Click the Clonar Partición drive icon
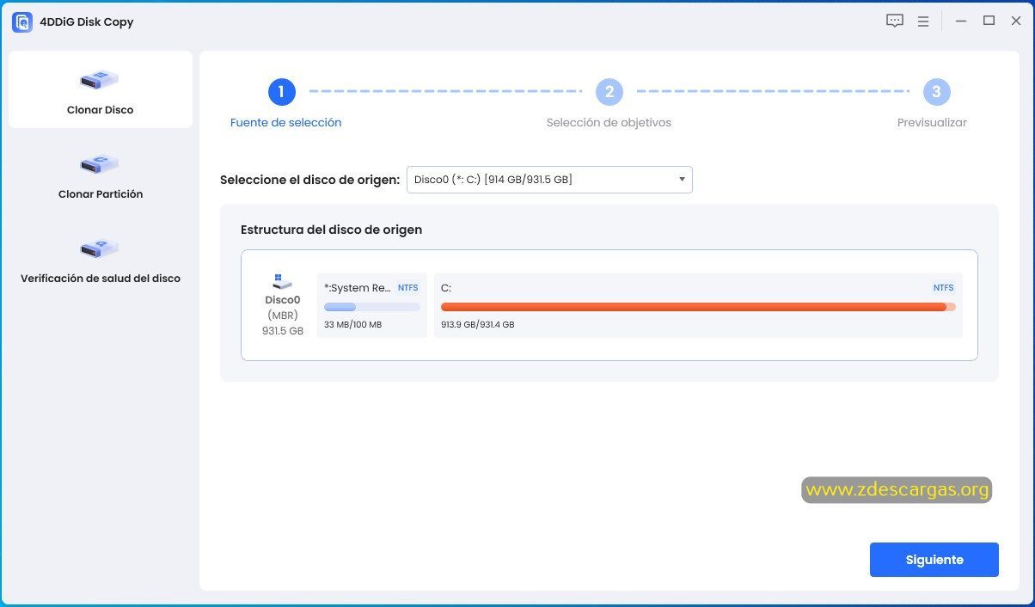The width and height of the screenshot is (1035, 607). tap(100, 163)
